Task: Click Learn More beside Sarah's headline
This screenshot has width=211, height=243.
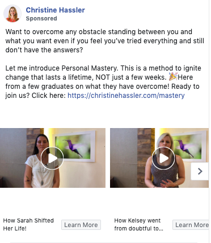Action: point(81,225)
